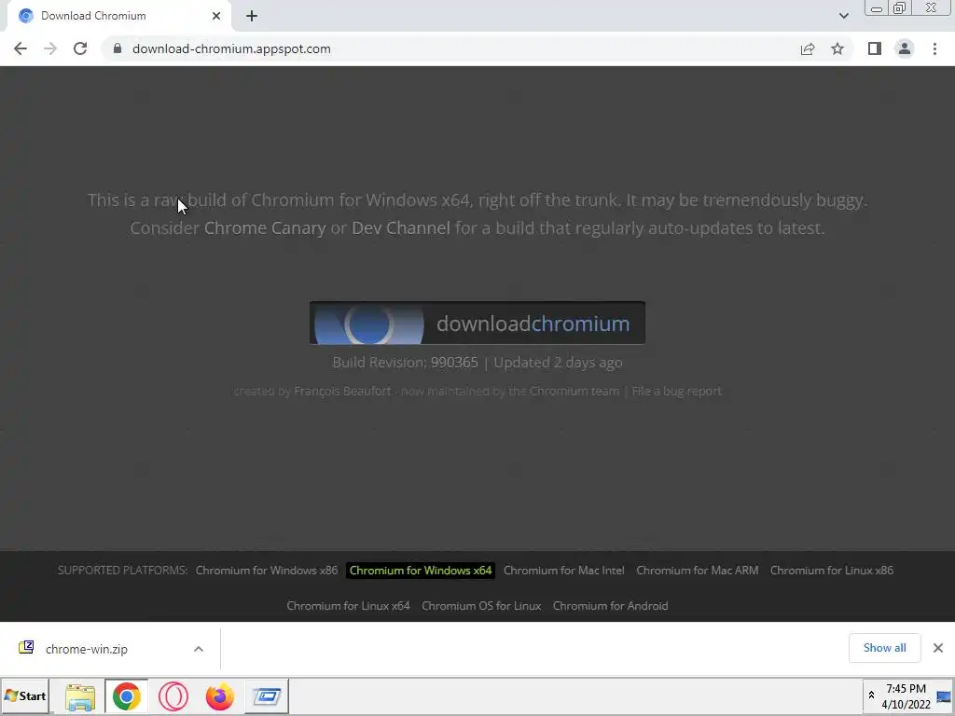The height and width of the screenshot is (716, 955).
Task: Reload the Download Chromium page
Action: [80, 48]
